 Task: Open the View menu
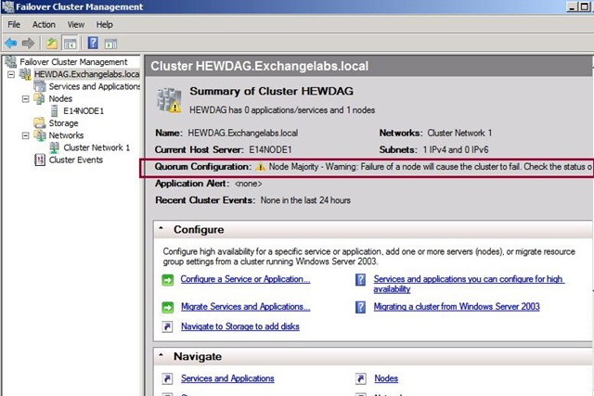point(76,25)
